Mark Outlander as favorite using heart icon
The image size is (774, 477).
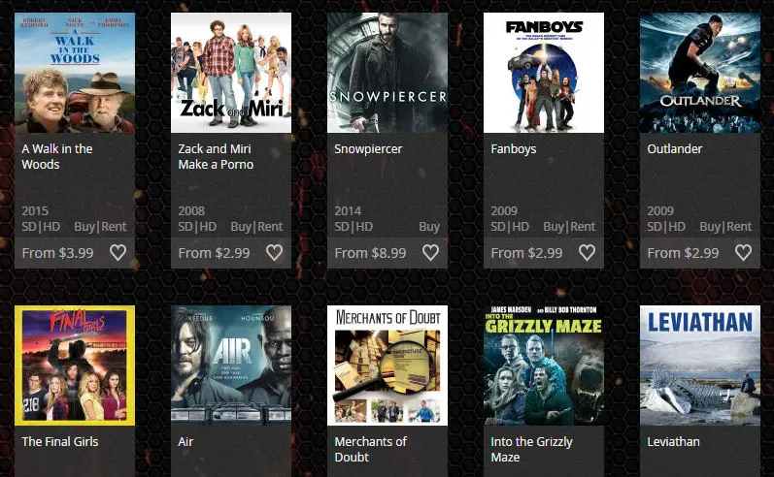click(743, 253)
